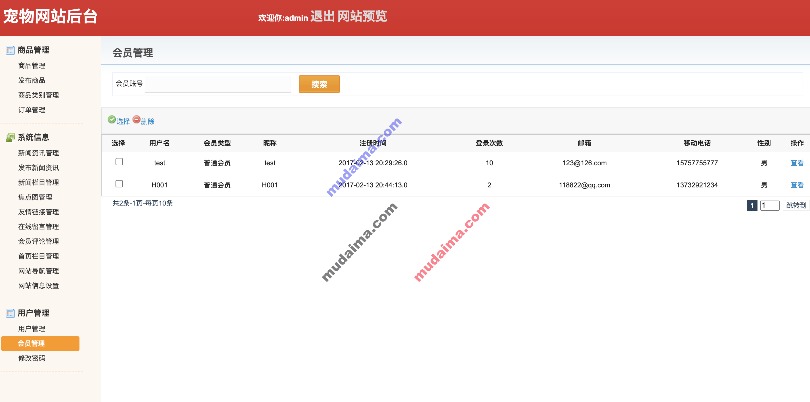Click the 商品管理 section icon
810x402 pixels.
pos(10,50)
